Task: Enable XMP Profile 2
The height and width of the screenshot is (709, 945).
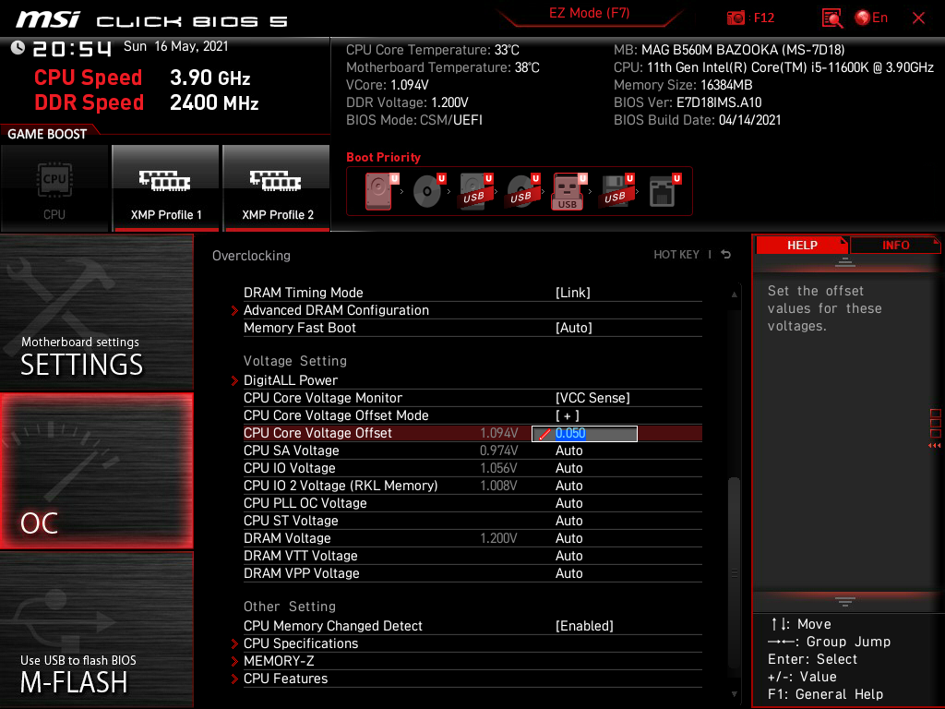Action: [277, 188]
